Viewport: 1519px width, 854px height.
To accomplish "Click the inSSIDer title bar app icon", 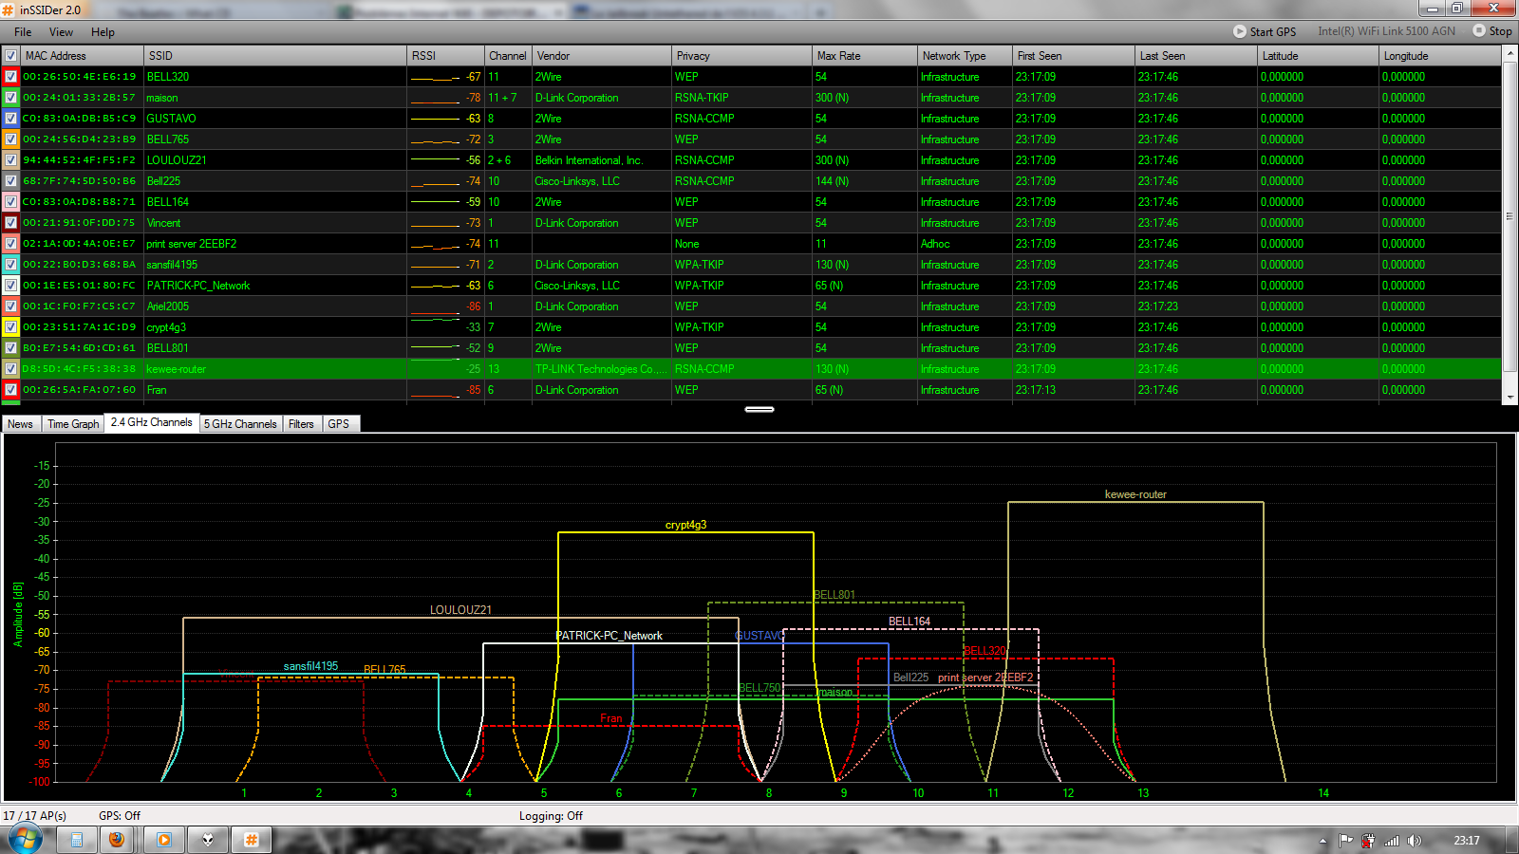I will point(9,9).
